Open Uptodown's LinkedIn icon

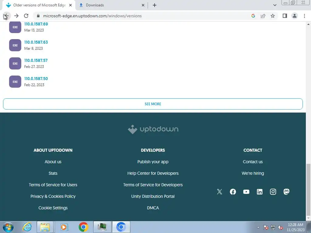pyautogui.click(x=260, y=192)
